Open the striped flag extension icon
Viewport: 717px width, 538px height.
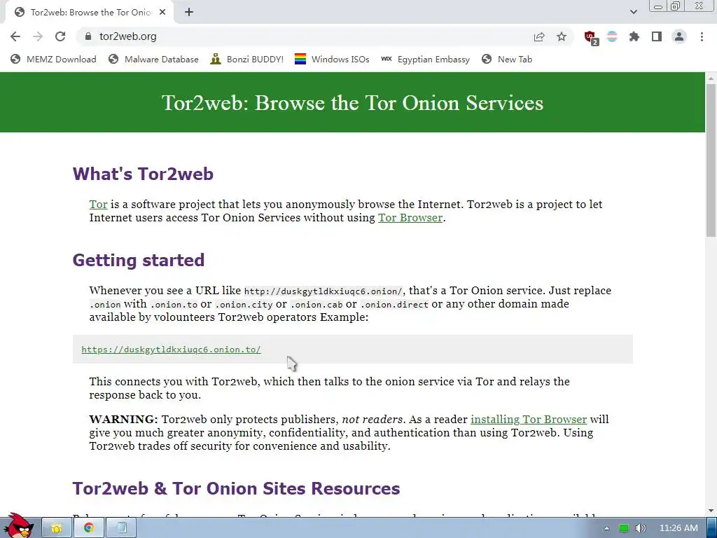612,36
